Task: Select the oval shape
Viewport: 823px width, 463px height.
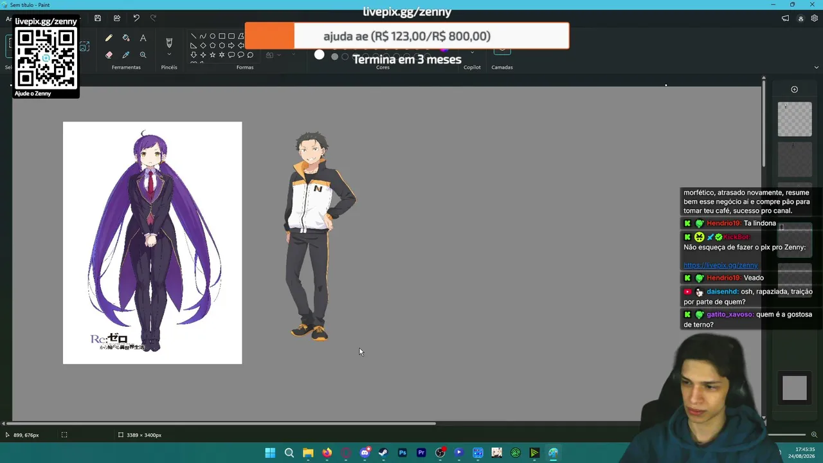Action: (x=212, y=36)
